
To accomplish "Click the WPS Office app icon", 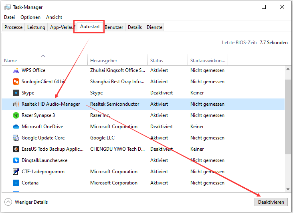I will 16,70.
